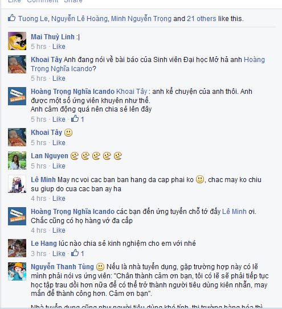Viewport: 282px width, 309px height.
Task: Open Mai Thuỳ Linh's profile picture
Action: click(x=17, y=41)
